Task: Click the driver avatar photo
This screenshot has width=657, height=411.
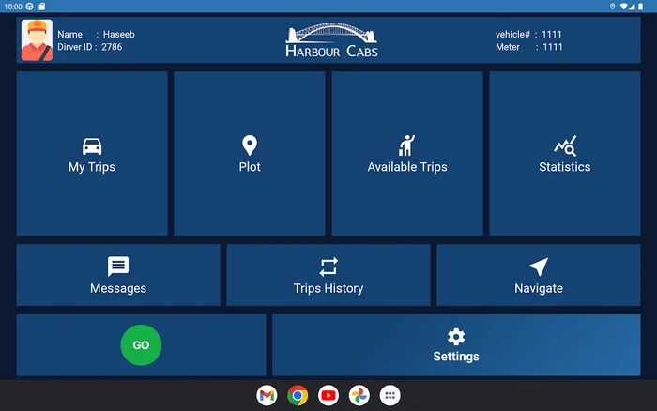Action: [x=37, y=40]
